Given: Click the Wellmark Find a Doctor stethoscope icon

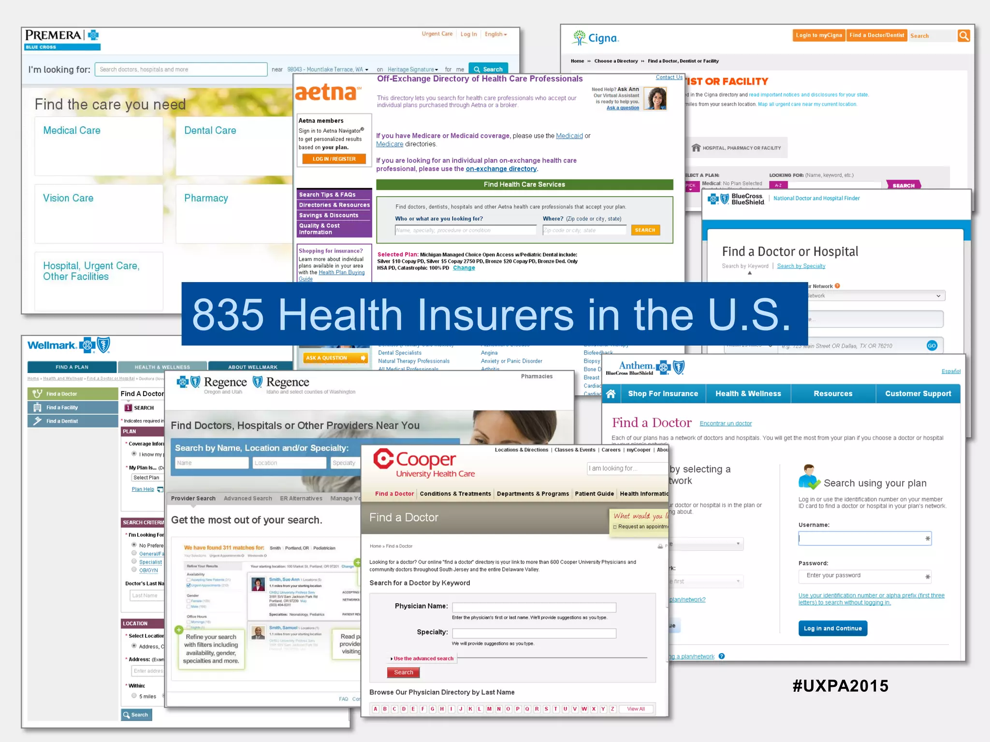Looking at the screenshot, I should point(37,394).
